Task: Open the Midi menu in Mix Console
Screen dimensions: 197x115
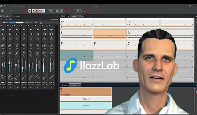Action: pos(10,19)
